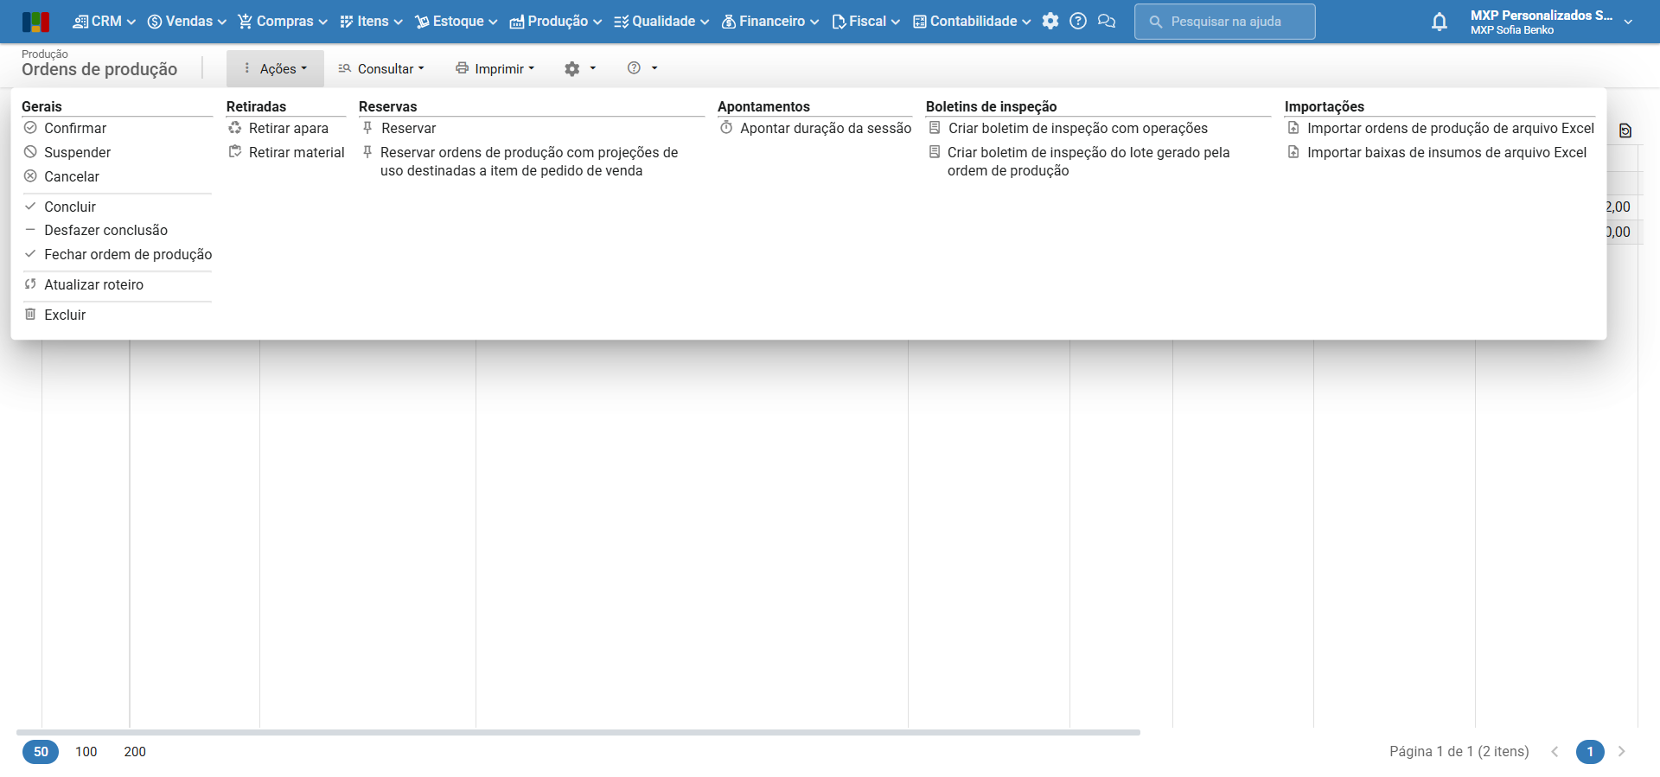Click the Atualizar roteiro refresh icon
Viewport: 1660px width, 777px height.
click(30, 284)
